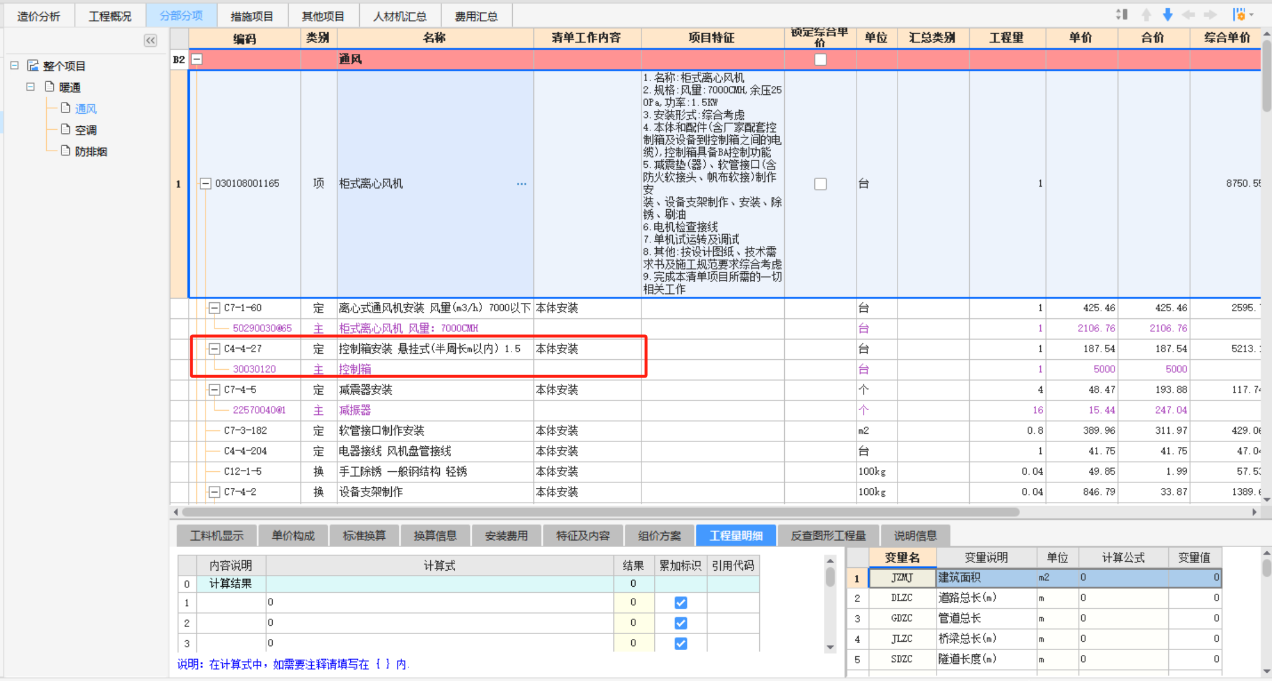This screenshot has width=1272, height=681.
Task: Toggle 累加标识 checkbox in row 3
Action: click(680, 643)
